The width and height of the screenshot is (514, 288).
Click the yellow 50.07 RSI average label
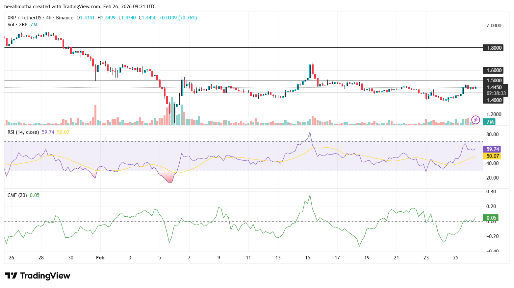492,156
